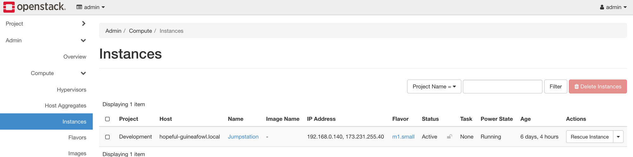
Task: Click the Rescue Instance button
Action: (590, 137)
